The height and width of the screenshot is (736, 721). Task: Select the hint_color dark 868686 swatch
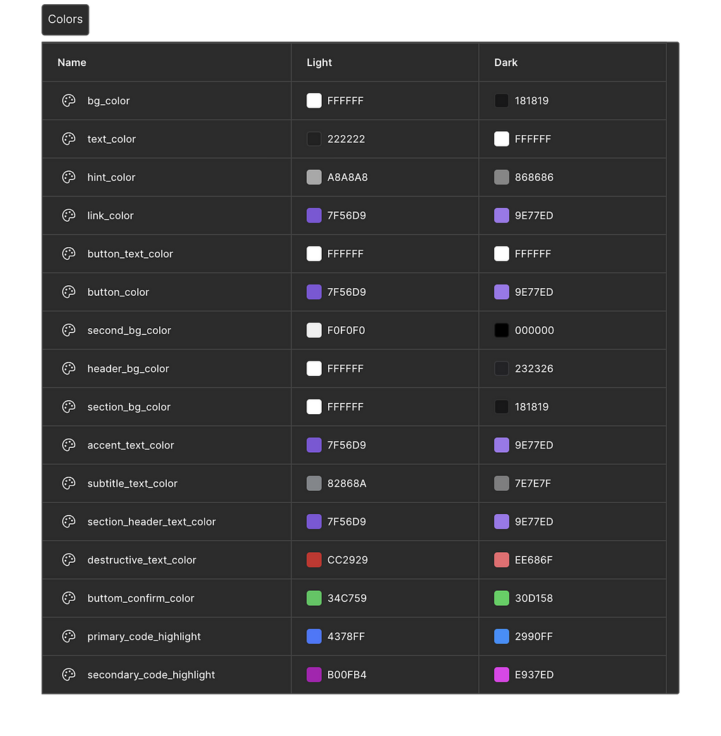pyautogui.click(x=501, y=177)
